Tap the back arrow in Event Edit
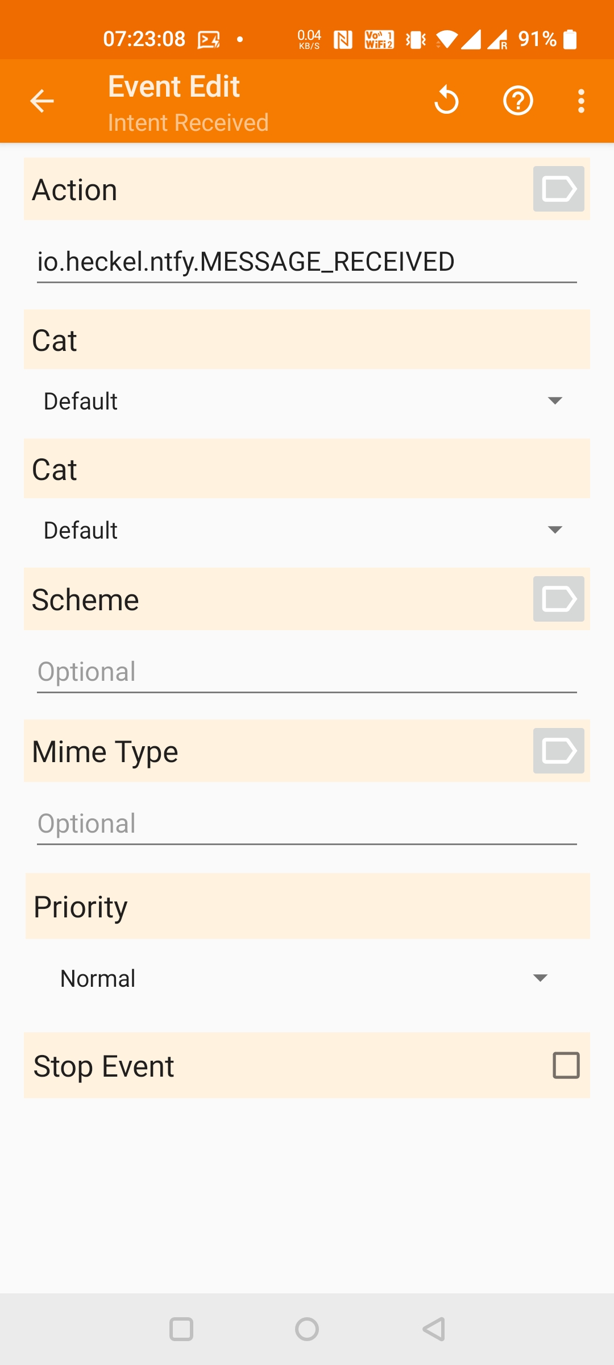Viewport: 614px width, 1365px height. (42, 101)
